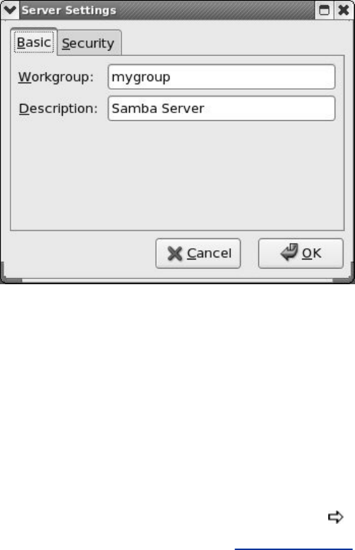The image size is (355, 550).
Task: Click the Description label
Action: coord(58,108)
